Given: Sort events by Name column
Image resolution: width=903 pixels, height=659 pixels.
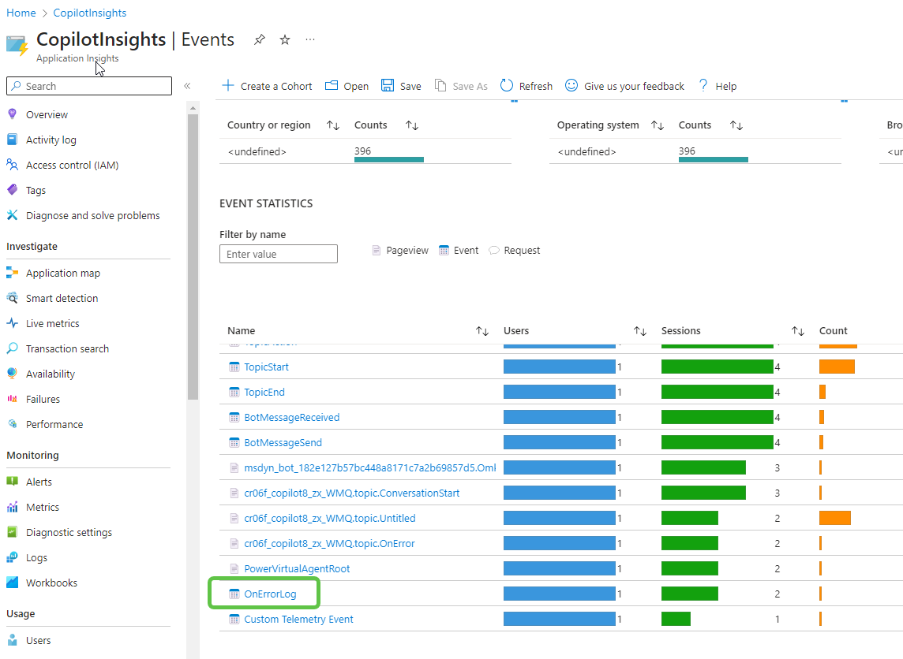Looking at the screenshot, I should point(482,331).
